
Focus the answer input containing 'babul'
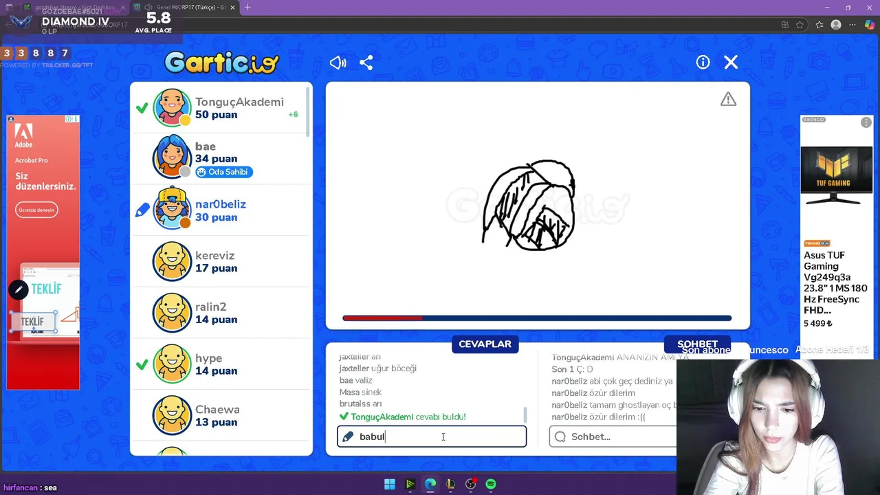tap(432, 437)
